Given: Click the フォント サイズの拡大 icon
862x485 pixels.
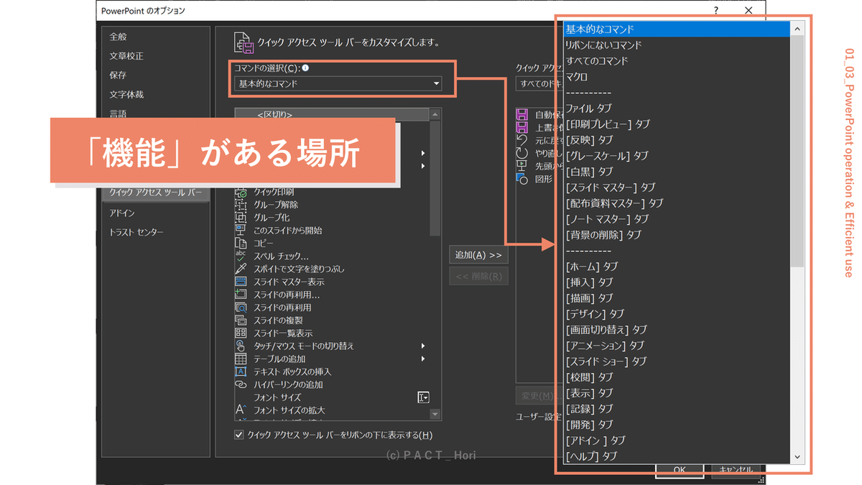Looking at the screenshot, I should pyautogui.click(x=241, y=410).
